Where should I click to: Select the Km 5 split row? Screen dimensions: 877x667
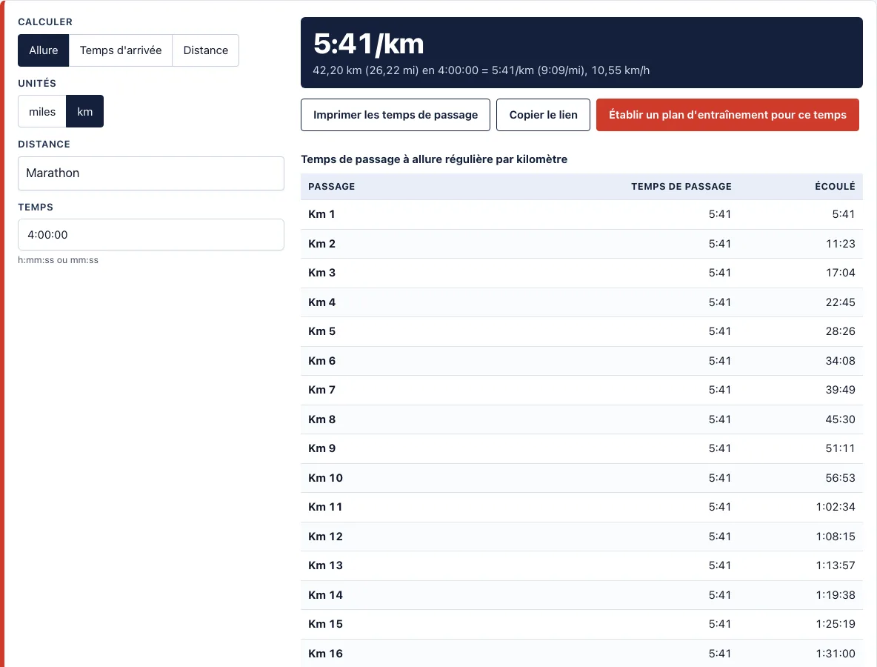coord(581,331)
